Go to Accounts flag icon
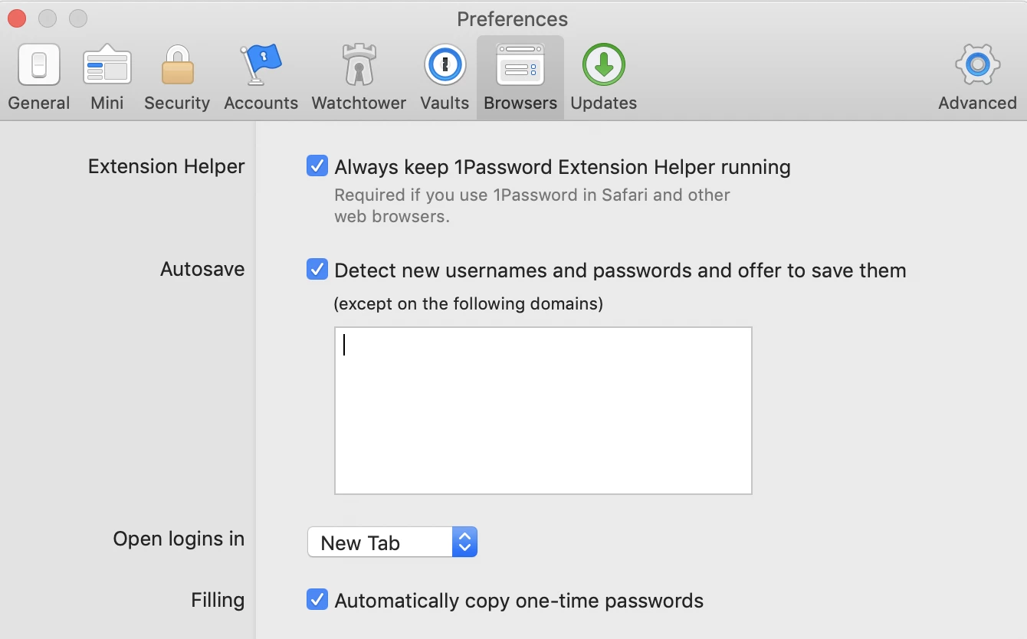Screen dimensions: 1027x639 261,64
